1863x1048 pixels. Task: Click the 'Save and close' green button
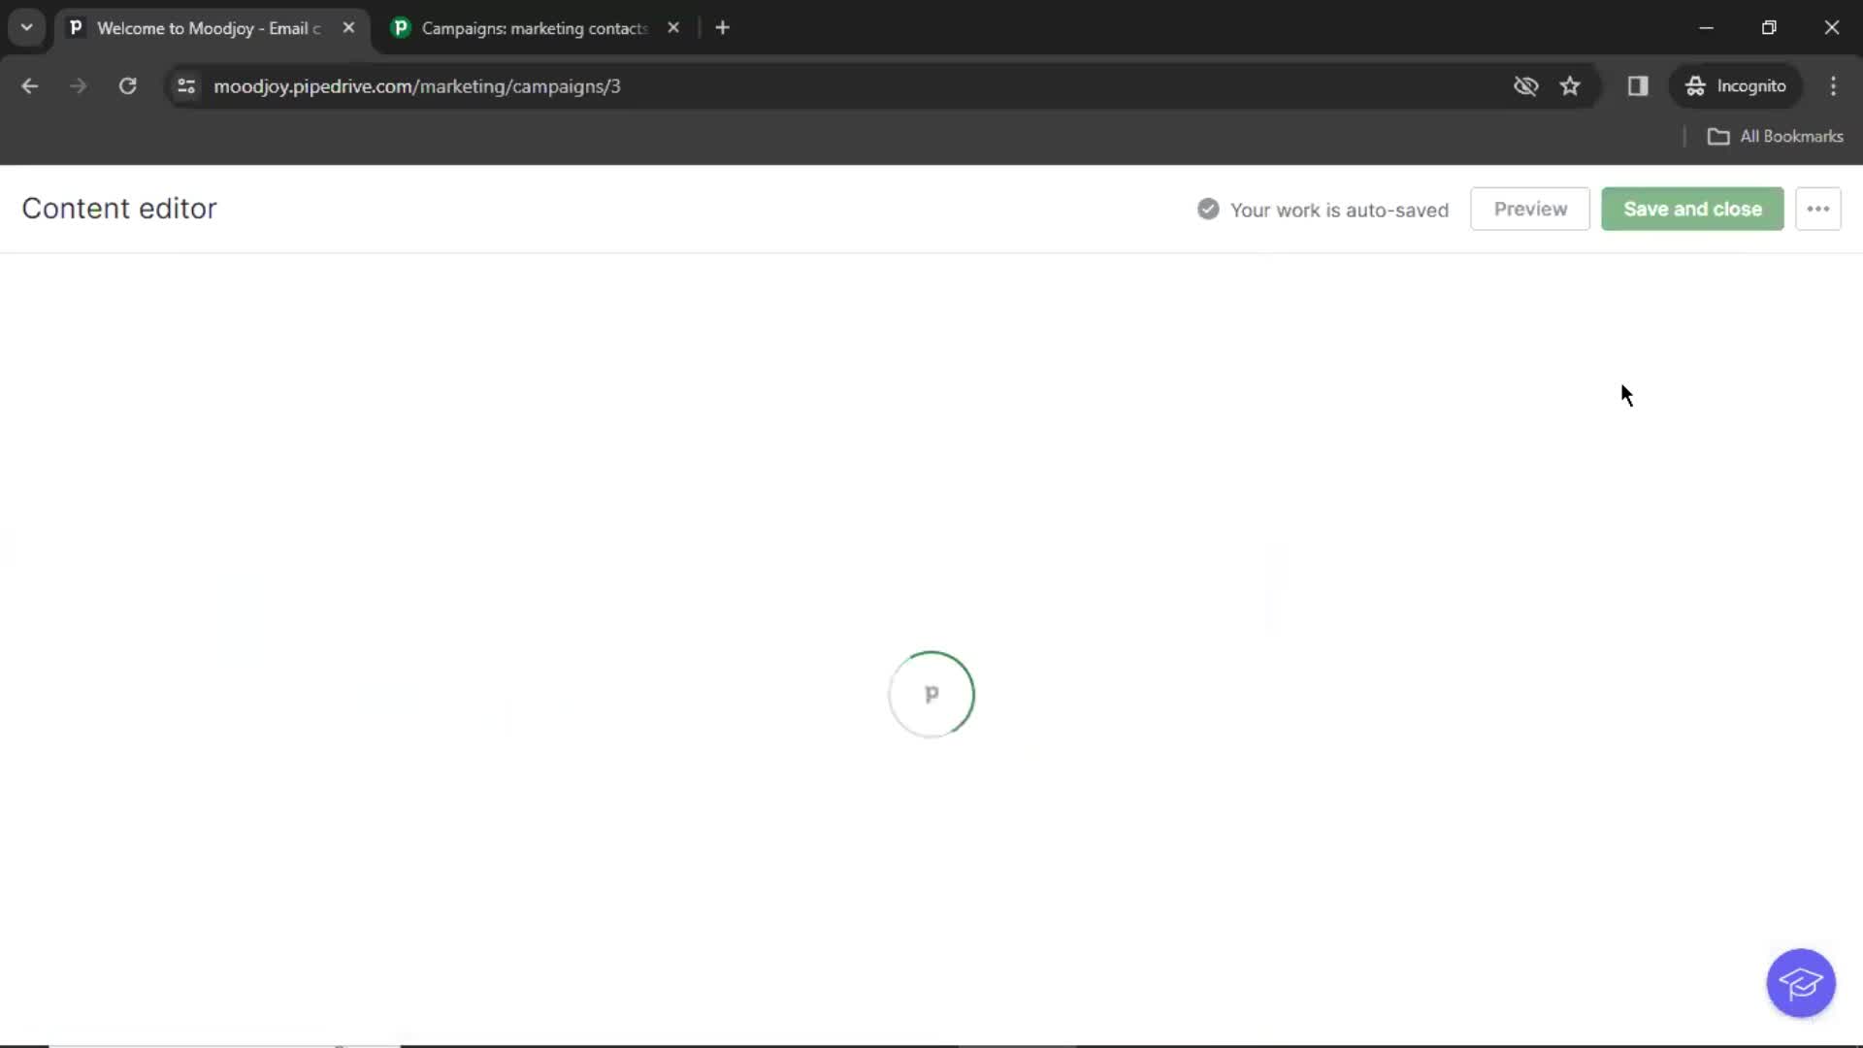click(1693, 209)
